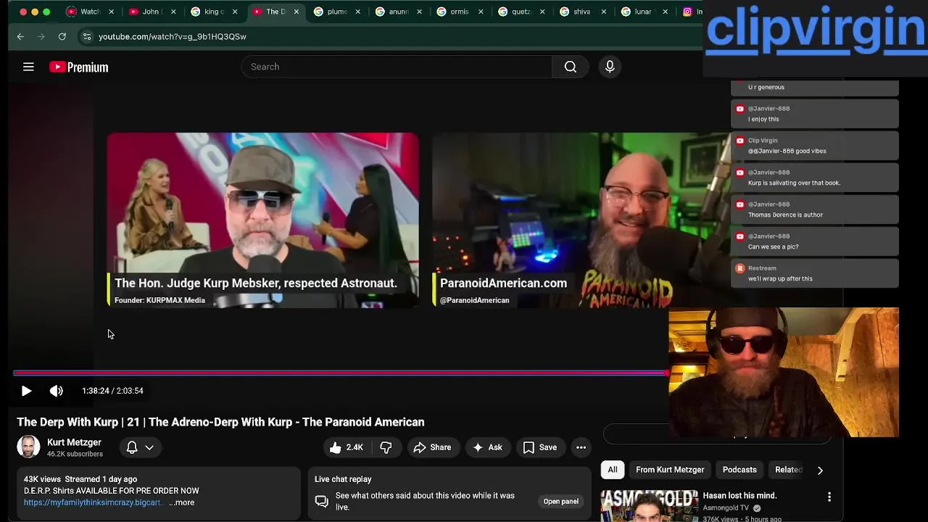This screenshot has height=522, width=928.
Task: Reload the browser page
Action: pyautogui.click(x=62, y=36)
